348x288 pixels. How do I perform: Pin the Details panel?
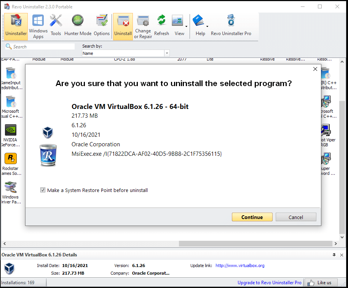click(334, 255)
